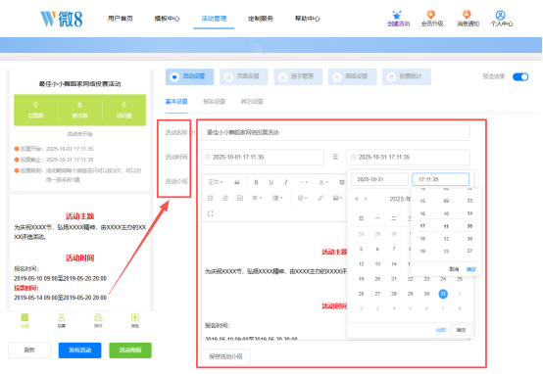
Task: Open 定制服务 in navigation
Action: pos(261,19)
